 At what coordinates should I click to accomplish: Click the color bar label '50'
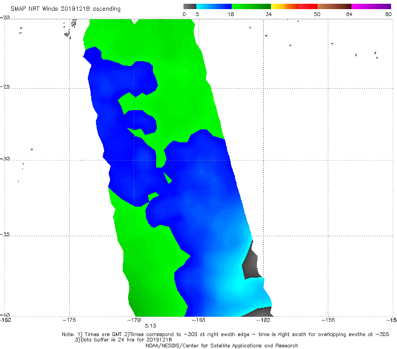click(x=317, y=14)
